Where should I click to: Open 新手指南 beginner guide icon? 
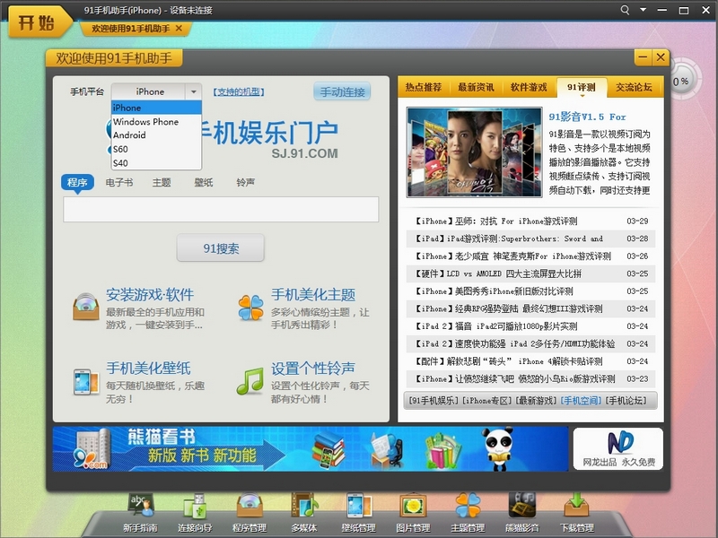(140, 508)
